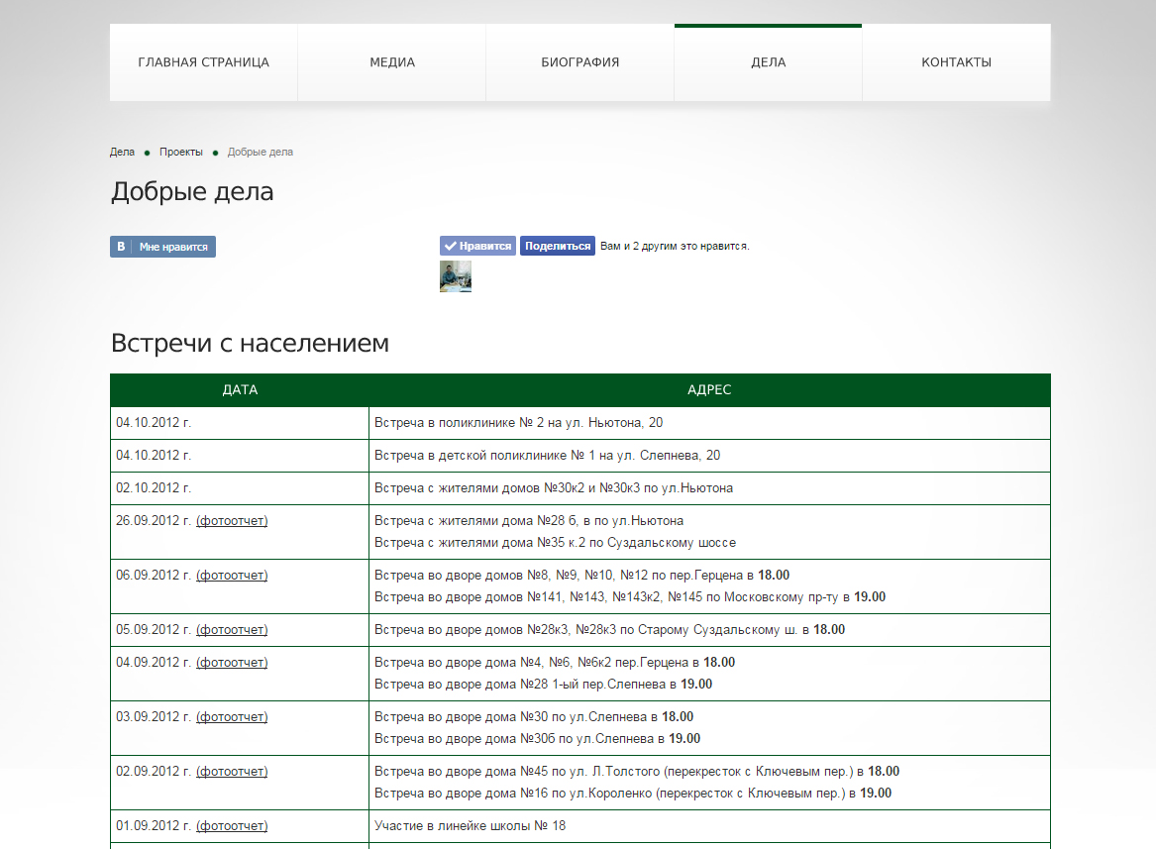This screenshot has width=1156, height=849.
Task: Click text about дворе домов №8, №9, №10, №12
Action: (x=581, y=576)
